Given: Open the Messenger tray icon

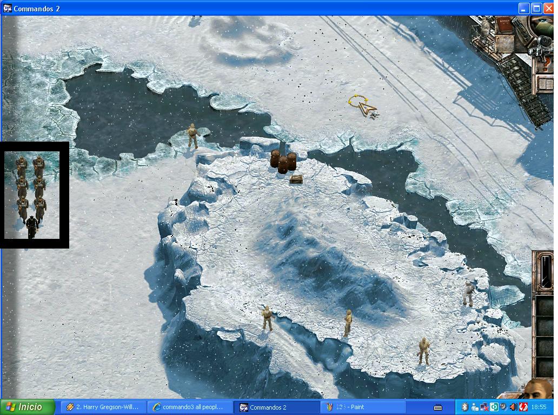Looking at the screenshot, I should [x=475, y=407].
